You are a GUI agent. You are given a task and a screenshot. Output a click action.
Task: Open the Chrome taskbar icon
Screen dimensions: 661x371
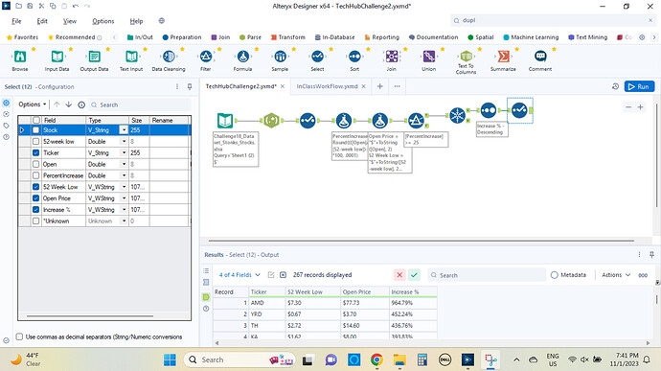click(376, 360)
